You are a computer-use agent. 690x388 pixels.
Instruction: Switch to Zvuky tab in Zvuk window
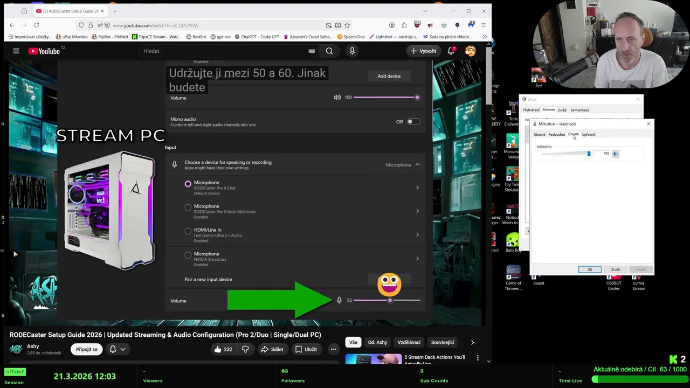pos(562,110)
